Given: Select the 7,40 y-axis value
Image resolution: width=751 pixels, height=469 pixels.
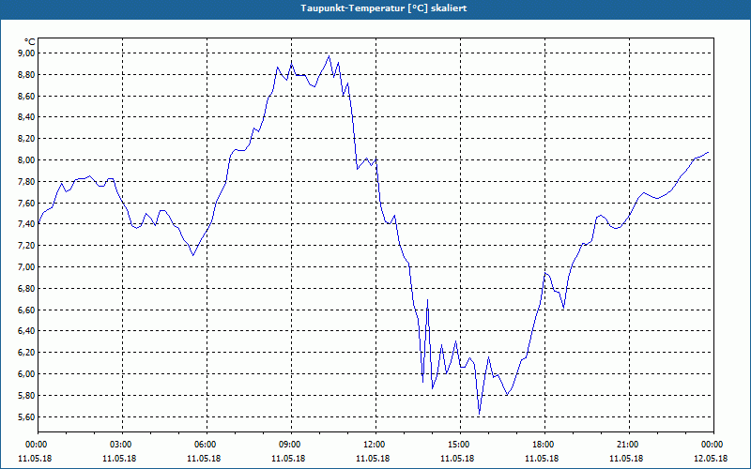Looking at the screenshot, I should [x=27, y=224].
